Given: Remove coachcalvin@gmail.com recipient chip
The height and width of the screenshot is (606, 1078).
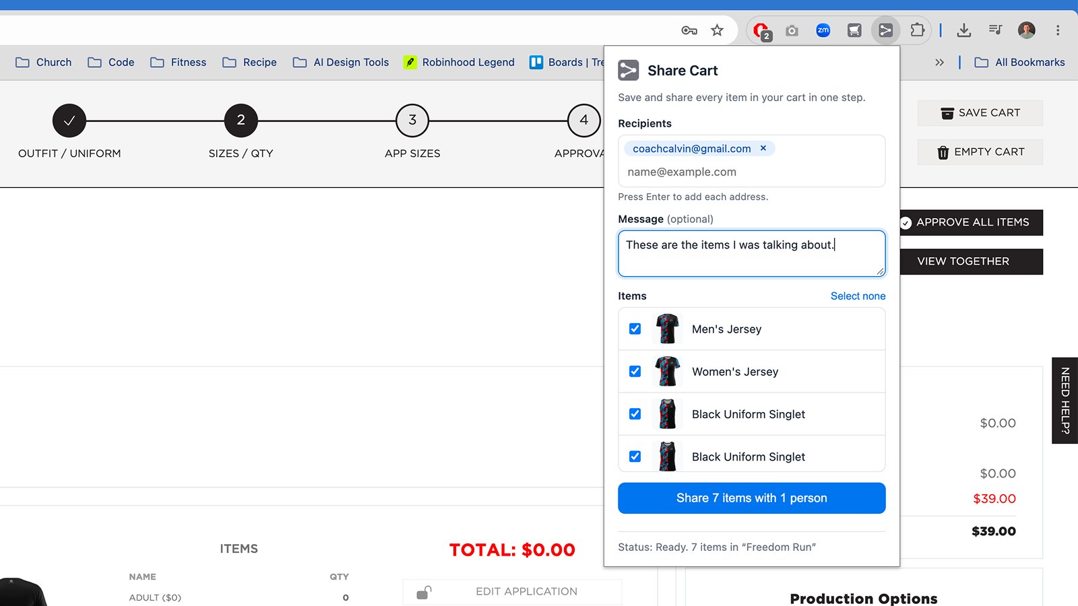Looking at the screenshot, I should pos(763,148).
